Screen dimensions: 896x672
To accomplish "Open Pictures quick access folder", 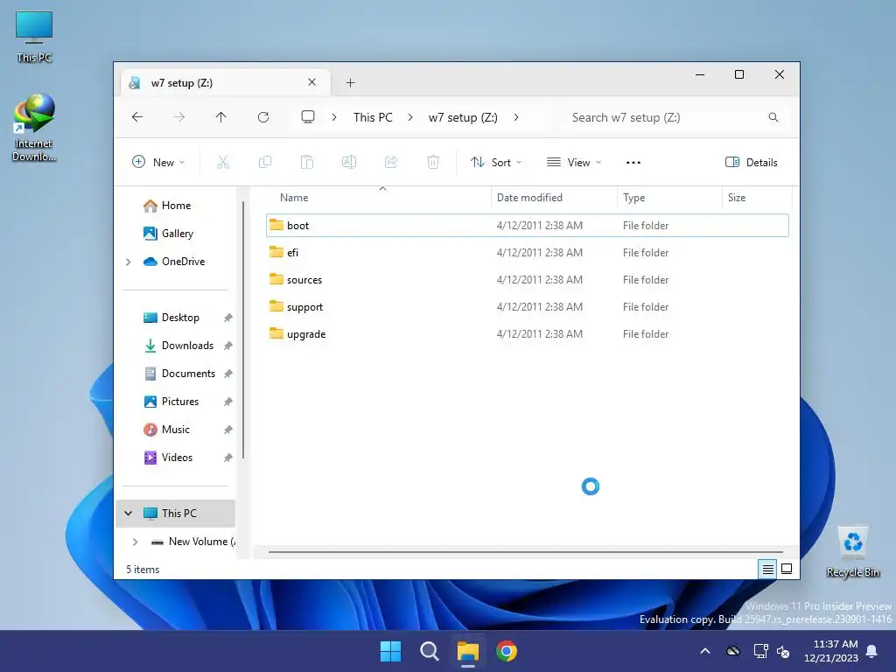I will [180, 401].
